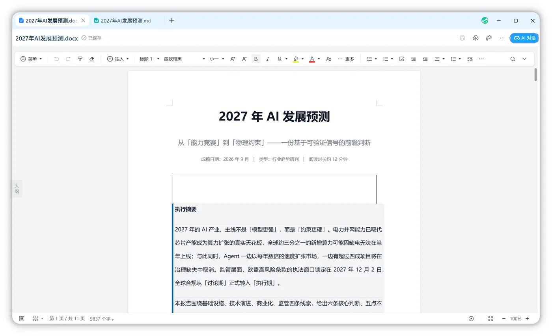This screenshot has width=552, height=336.
Task: Share the document via arrow icon
Action: [x=489, y=38]
